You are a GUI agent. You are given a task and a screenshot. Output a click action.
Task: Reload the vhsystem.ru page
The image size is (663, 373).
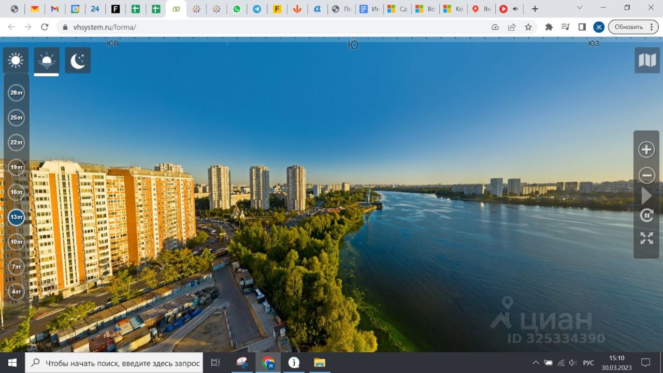(45, 27)
